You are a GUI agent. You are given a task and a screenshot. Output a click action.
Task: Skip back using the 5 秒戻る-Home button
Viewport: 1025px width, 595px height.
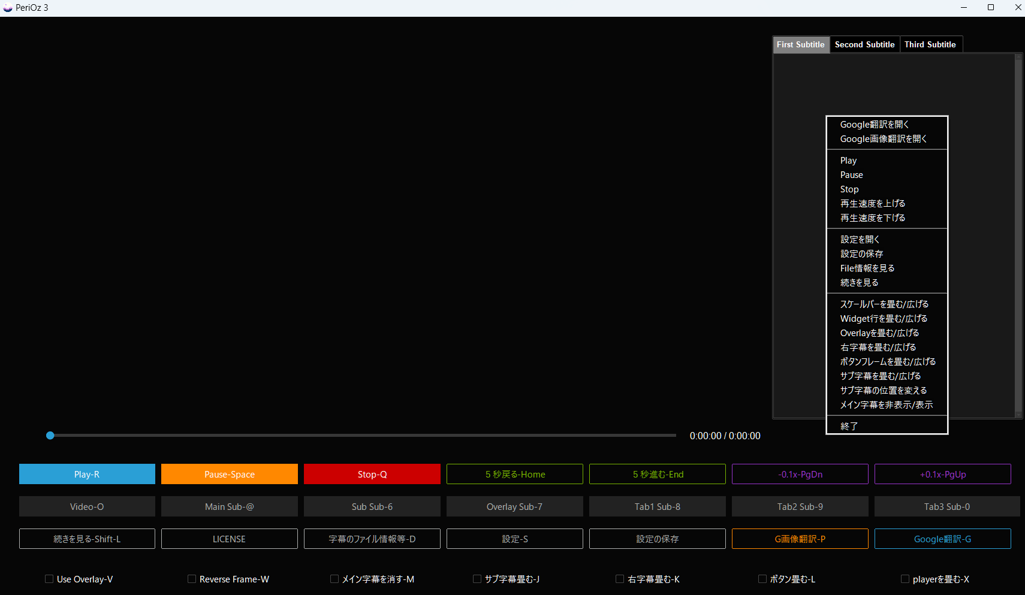pos(514,474)
